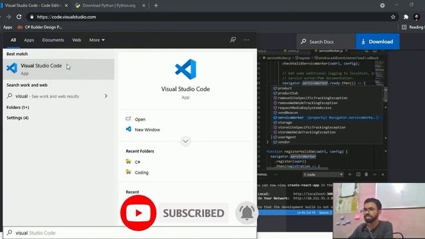Close the Visual Studio Code browser tab
The image size is (425, 239).
click(x=66, y=5)
